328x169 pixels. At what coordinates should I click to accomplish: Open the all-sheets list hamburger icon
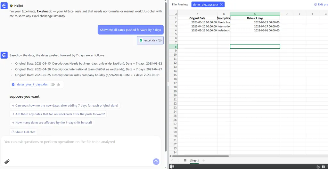(x=185, y=160)
